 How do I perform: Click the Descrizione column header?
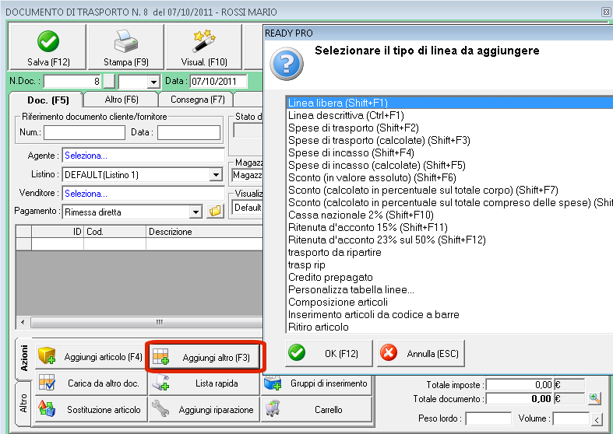tap(205, 232)
